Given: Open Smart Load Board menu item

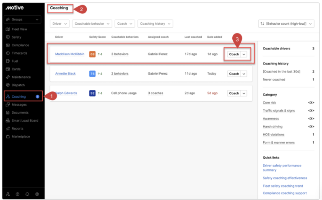Looking at the screenshot, I should [25, 121].
